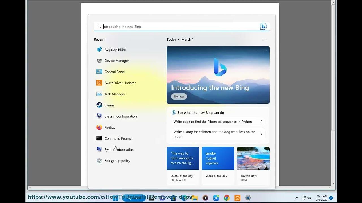The image size is (362, 203).
Task: Click the volume speaker tray icon
Action: 309,198
